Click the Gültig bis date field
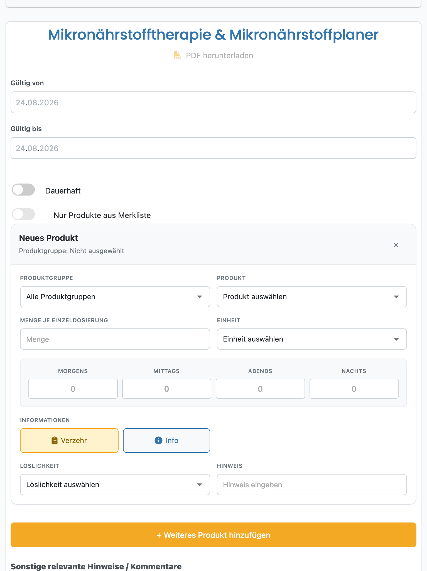 [213, 148]
